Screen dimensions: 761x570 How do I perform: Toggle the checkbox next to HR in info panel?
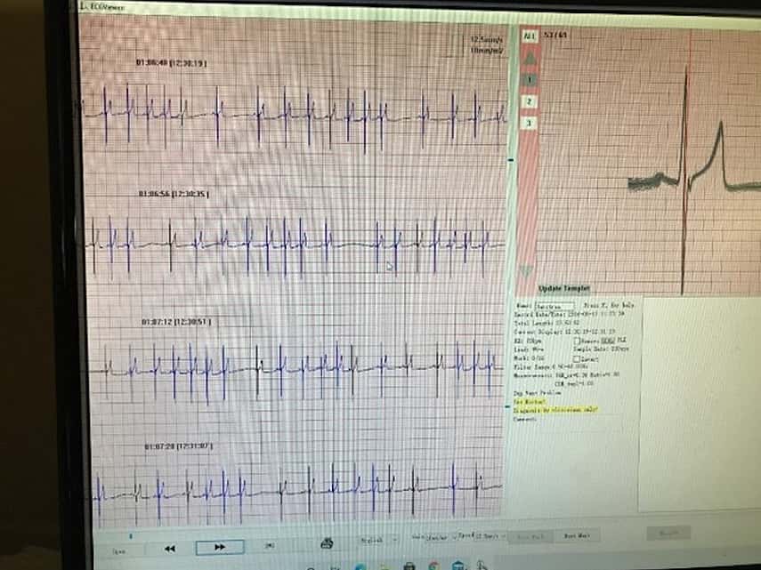click(578, 341)
